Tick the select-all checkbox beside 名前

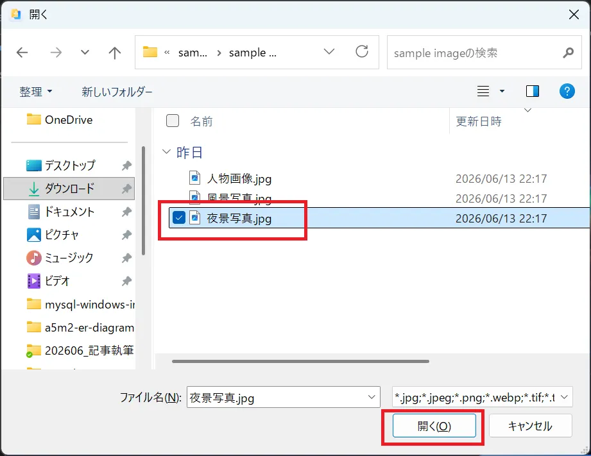173,121
